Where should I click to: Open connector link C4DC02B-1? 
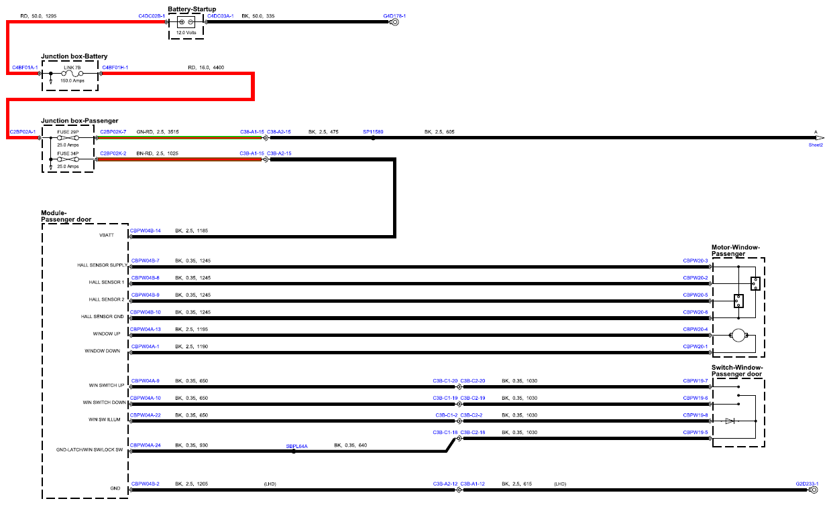pyautogui.click(x=152, y=15)
